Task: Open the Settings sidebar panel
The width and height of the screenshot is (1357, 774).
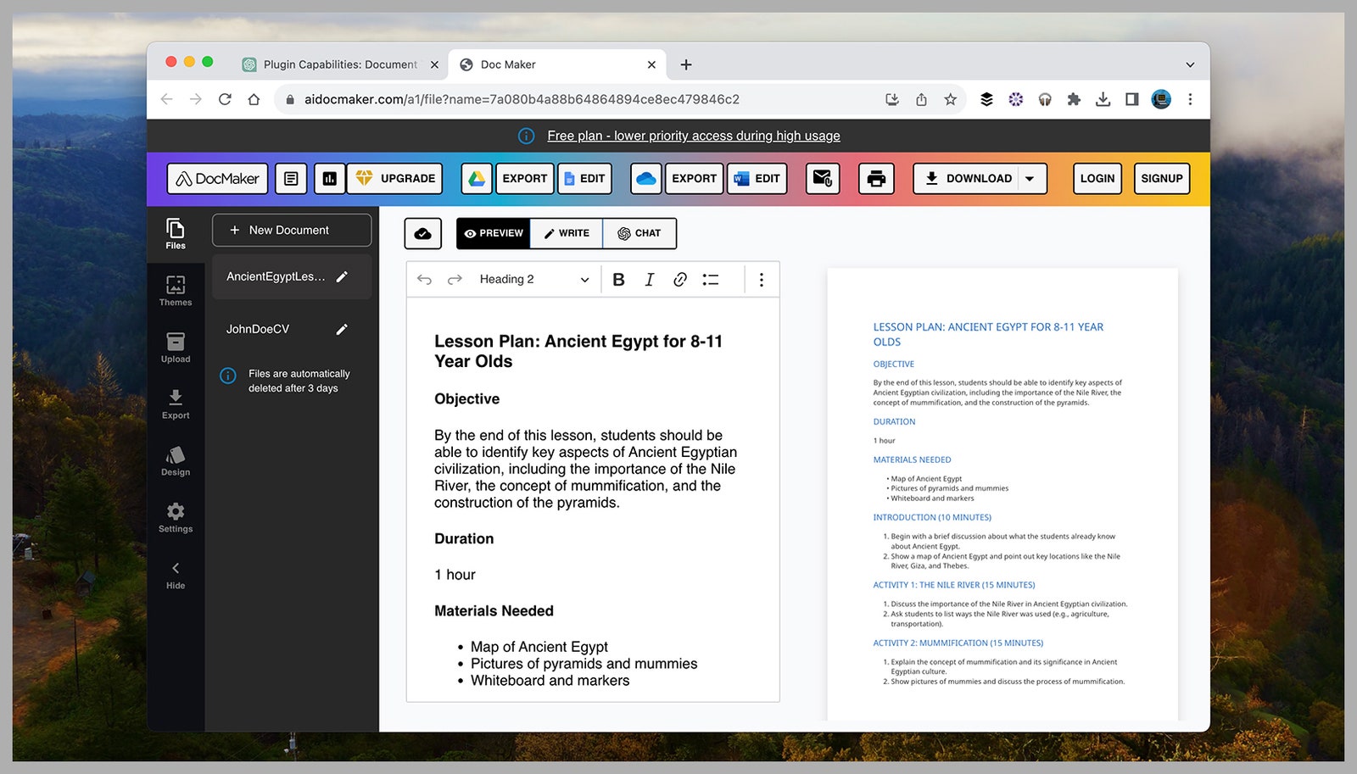Action: (x=176, y=517)
